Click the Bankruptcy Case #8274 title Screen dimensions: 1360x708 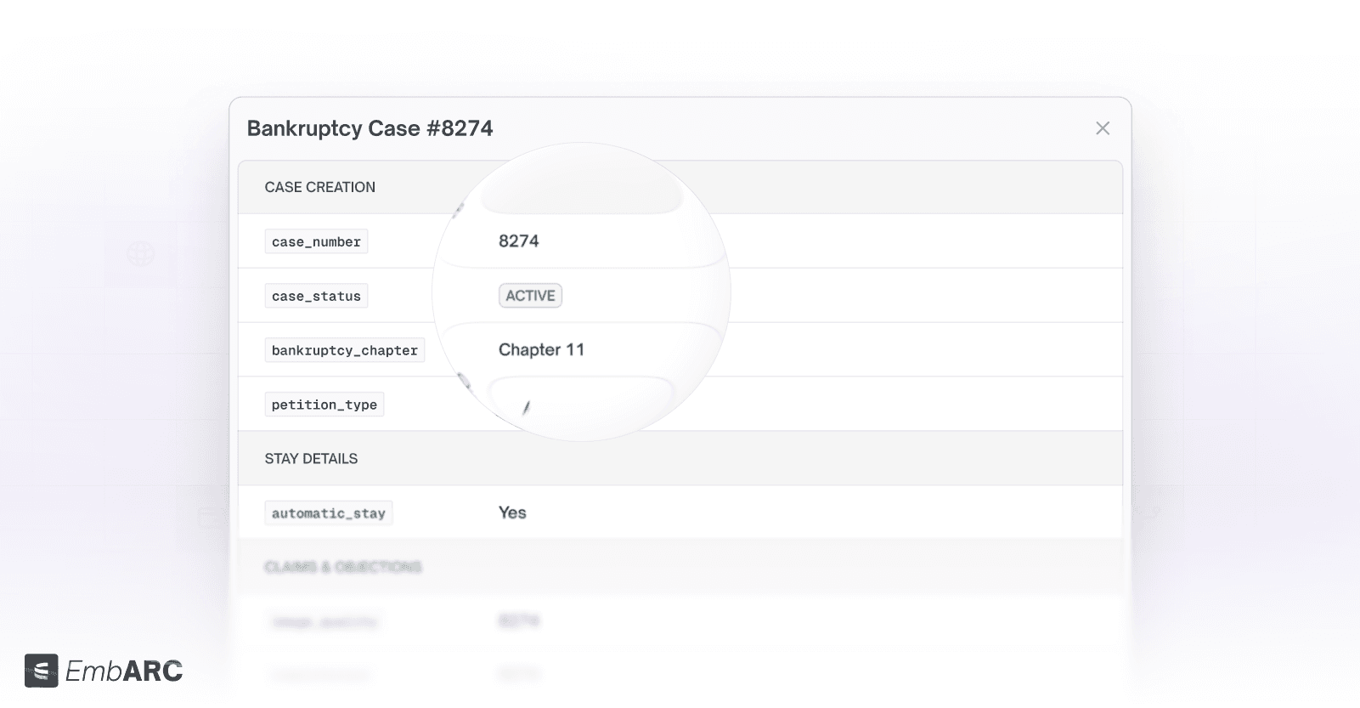370,128
